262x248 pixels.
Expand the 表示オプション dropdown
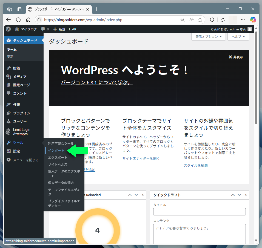[208, 36]
